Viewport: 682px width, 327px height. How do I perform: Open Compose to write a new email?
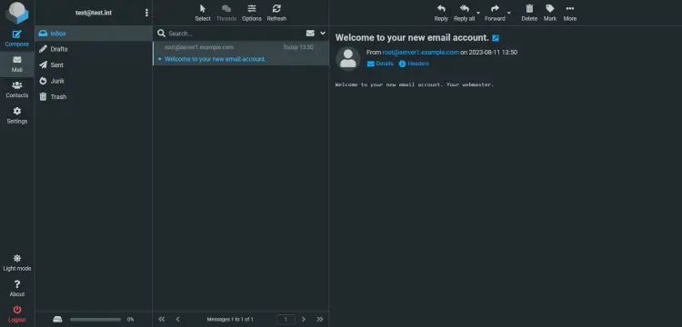click(x=17, y=38)
